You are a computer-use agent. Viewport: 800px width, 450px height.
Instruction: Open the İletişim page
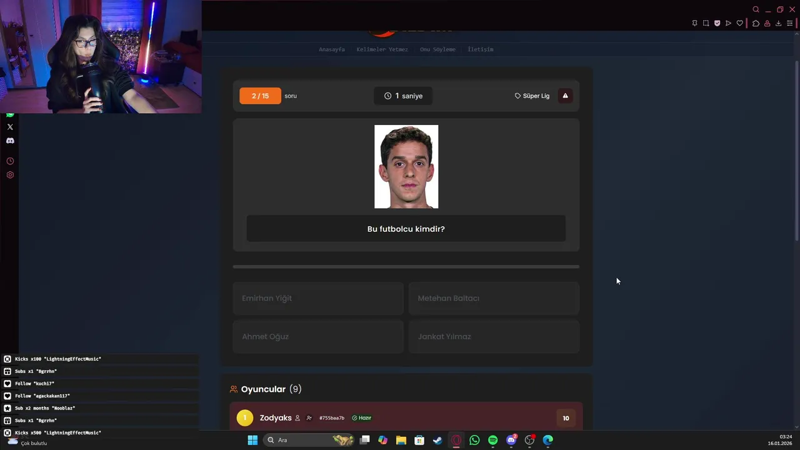481,49
